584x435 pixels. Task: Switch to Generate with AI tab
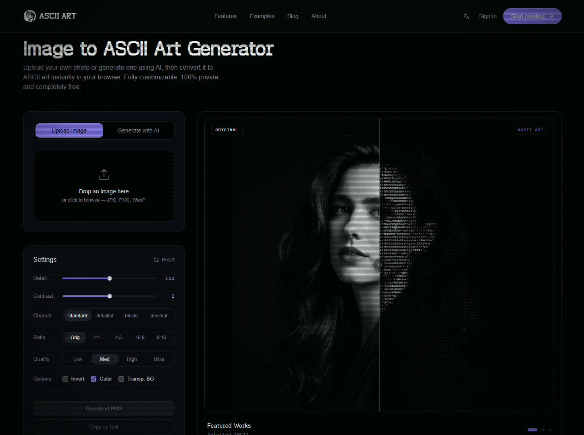pos(138,130)
